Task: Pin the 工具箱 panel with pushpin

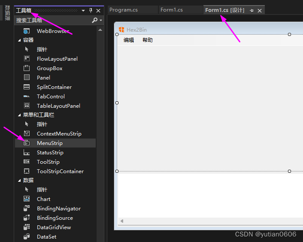Action: [x=91, y=10]
